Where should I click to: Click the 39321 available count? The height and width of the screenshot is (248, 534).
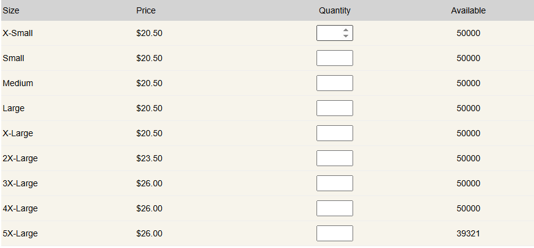point(468,233)
